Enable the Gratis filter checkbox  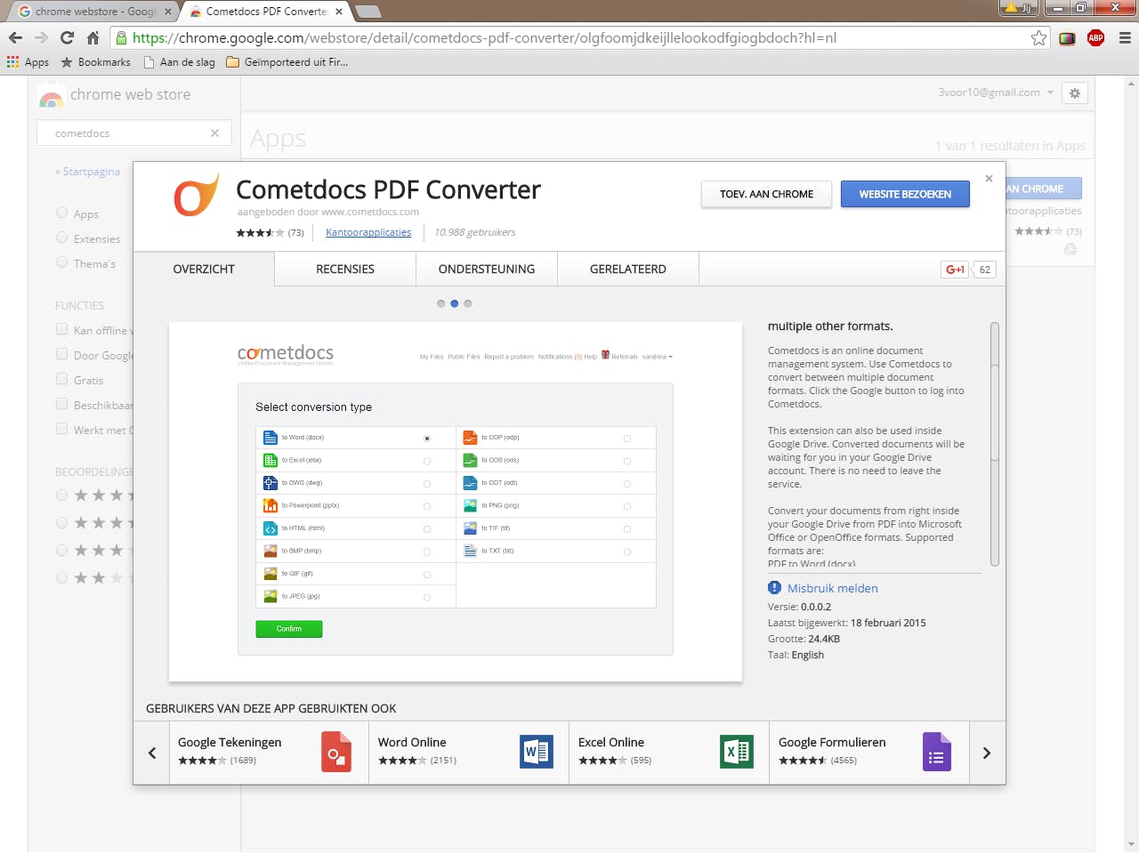click(61, 379)
